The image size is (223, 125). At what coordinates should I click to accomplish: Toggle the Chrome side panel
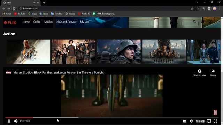tap(209, 8)
